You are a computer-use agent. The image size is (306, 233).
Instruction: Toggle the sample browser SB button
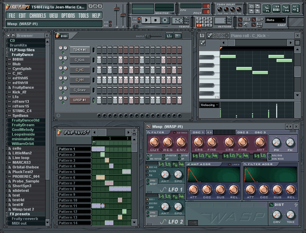tap(296, 9)
